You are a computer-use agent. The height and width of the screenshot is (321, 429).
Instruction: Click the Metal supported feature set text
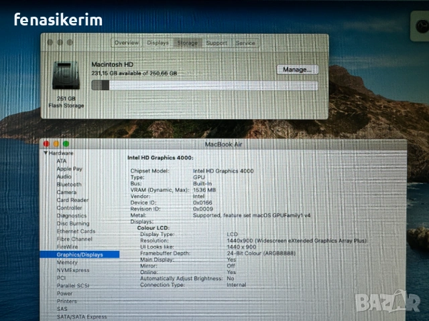point(252,215)
